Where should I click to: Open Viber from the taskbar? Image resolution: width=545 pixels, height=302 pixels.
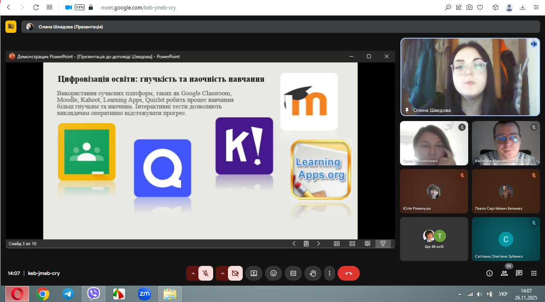tap(94, 294)
